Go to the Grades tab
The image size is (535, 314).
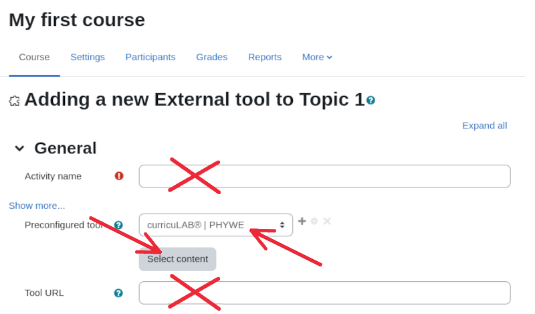point(211,57)
